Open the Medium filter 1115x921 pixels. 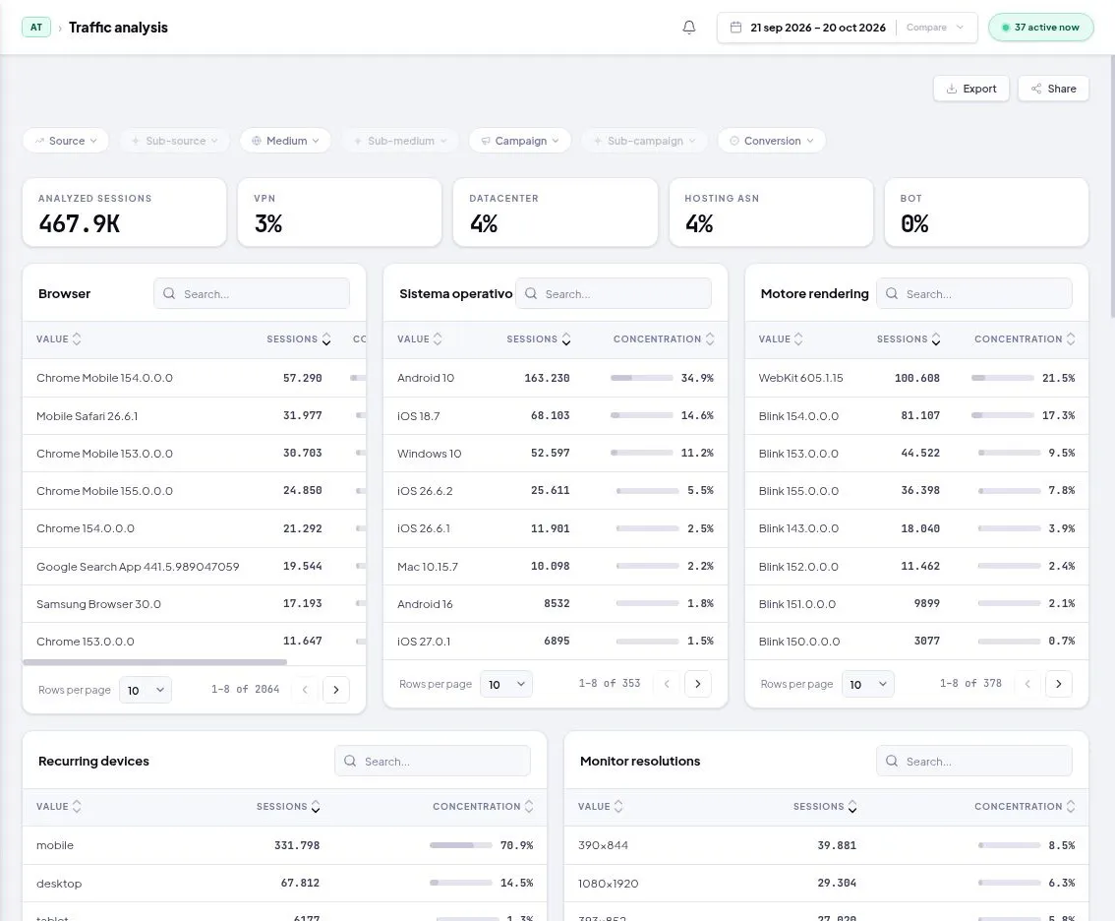[x=285, y=141]
